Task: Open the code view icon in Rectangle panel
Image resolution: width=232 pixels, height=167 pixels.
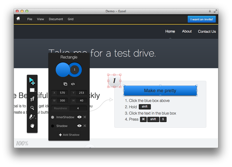Action: click(73, 84)
